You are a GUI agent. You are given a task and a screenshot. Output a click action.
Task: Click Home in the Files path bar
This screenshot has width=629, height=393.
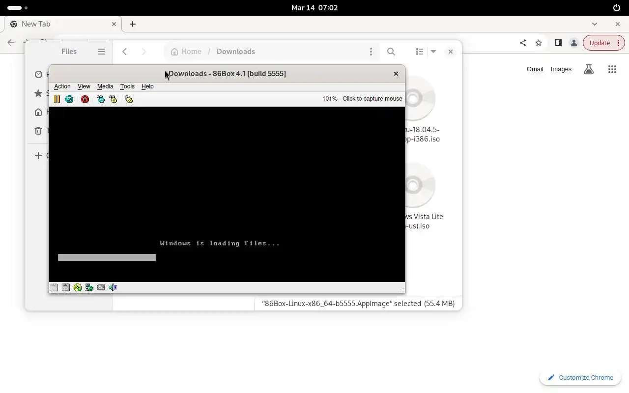pyautogui.click(x=186, y=52)
